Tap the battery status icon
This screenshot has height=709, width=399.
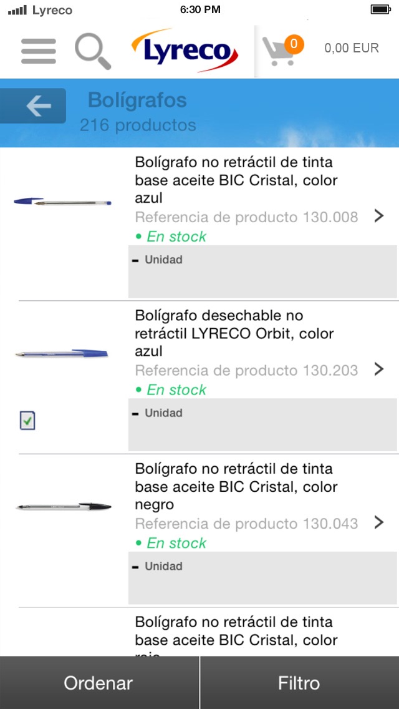380,9
